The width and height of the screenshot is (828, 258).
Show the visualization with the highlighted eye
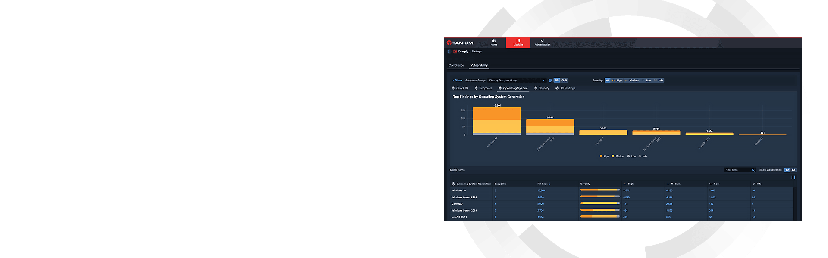(x=787, y=170)
